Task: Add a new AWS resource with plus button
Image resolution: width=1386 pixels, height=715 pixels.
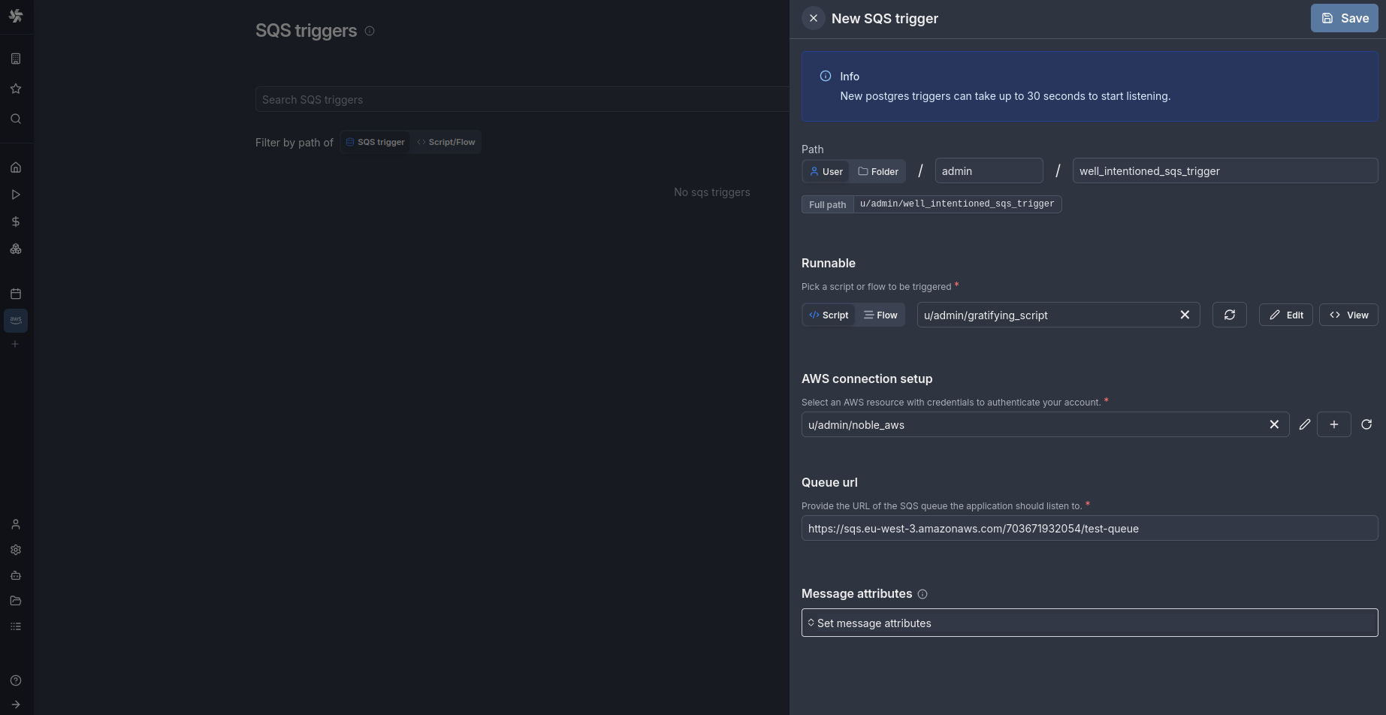Action: click(1334, 424)
